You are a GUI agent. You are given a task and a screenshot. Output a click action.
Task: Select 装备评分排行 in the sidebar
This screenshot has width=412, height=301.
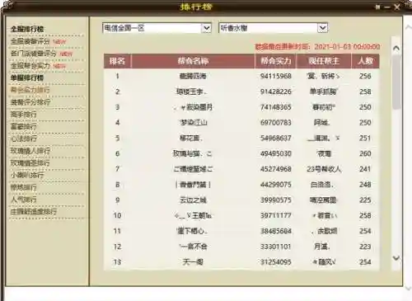click(30, 102)
